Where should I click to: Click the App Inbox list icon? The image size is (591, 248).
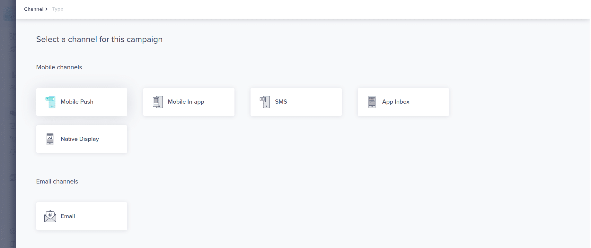(372, 102)
